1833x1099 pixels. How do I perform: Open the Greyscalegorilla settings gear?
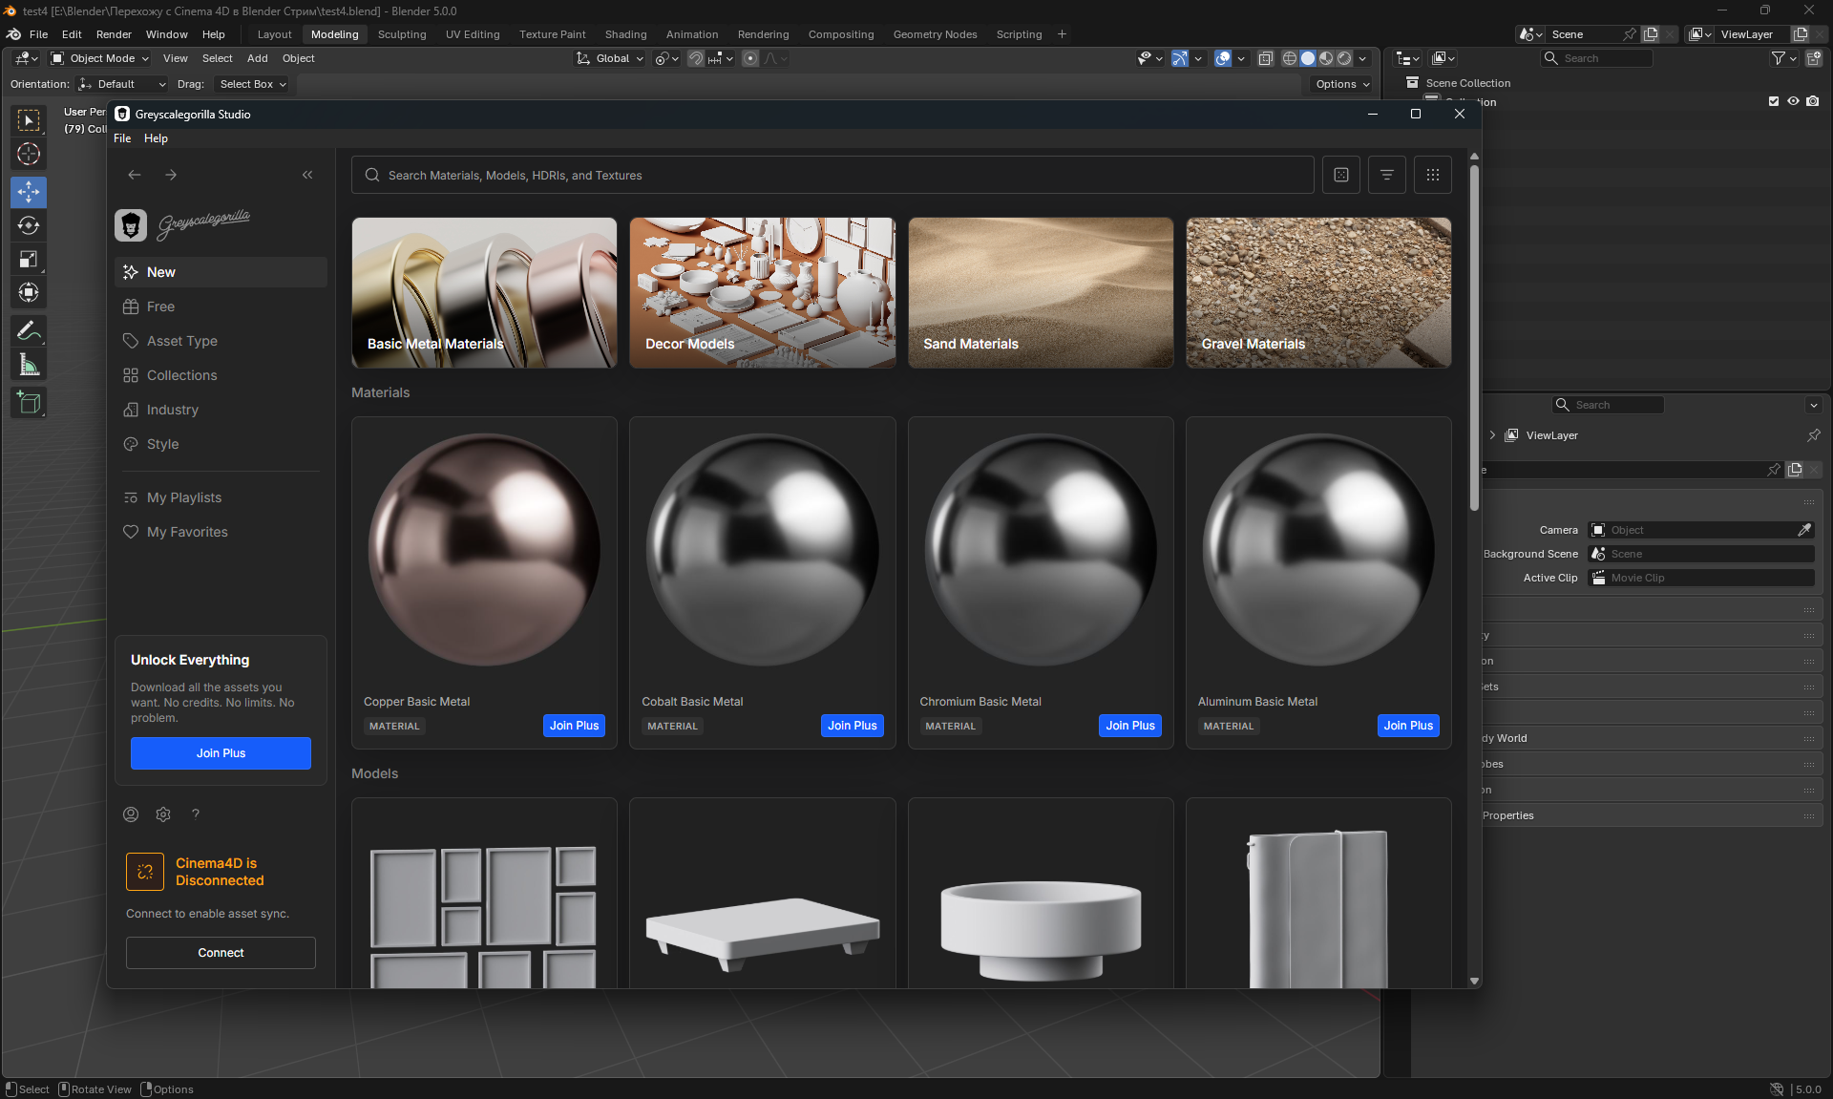pos(163,814)
